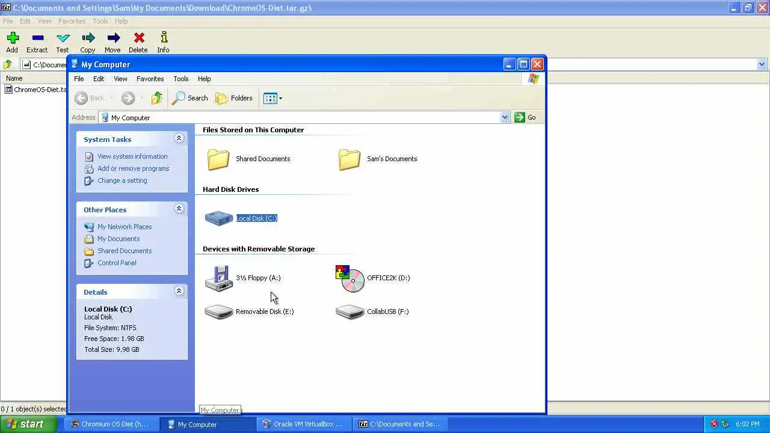Click the Up folder icon in My Computer
770x433 pixels.
(x=157, y=98)
